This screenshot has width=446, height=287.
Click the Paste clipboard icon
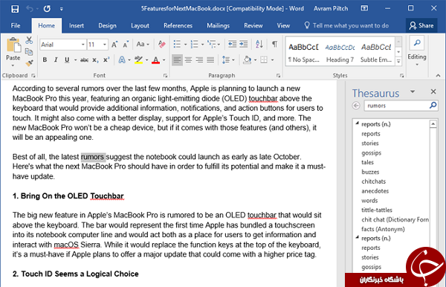pos(13,45)
